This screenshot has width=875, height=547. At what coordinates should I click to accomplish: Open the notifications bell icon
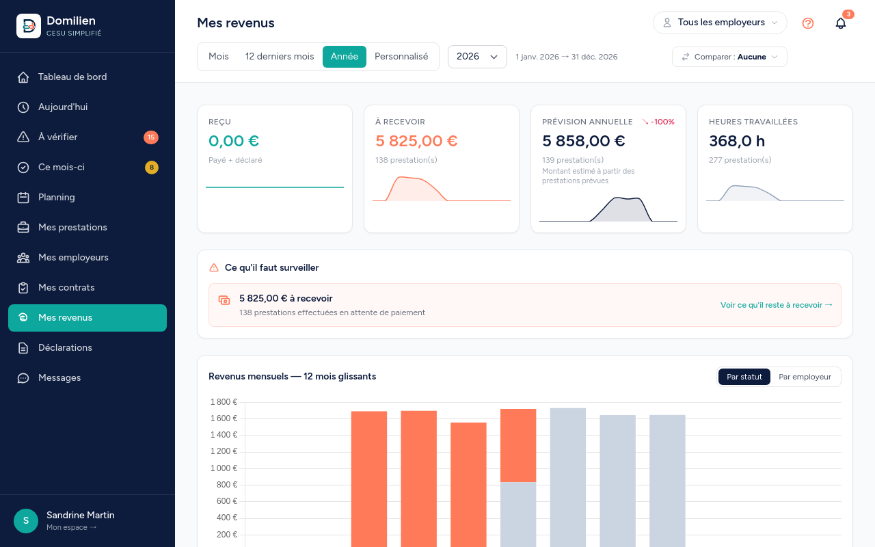click(x=841, y=23)
